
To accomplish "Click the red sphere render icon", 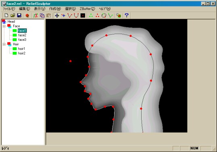I will 27,15.
